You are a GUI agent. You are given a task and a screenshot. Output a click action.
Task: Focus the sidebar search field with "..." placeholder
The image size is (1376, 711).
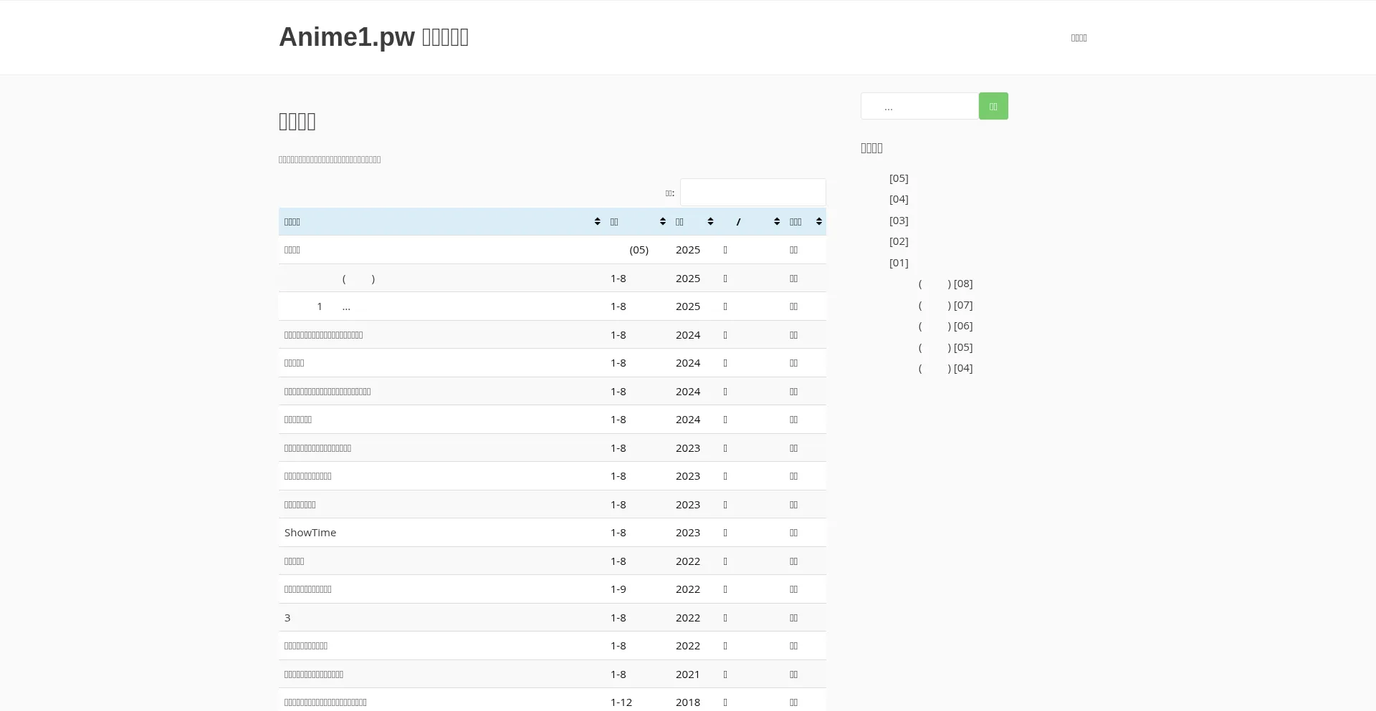click(x=919, y=107)
